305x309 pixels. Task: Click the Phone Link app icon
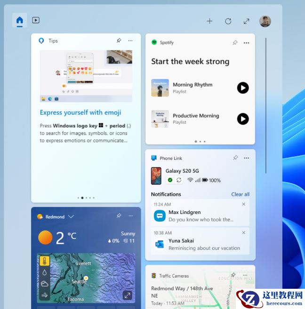(x=154, y=158)
